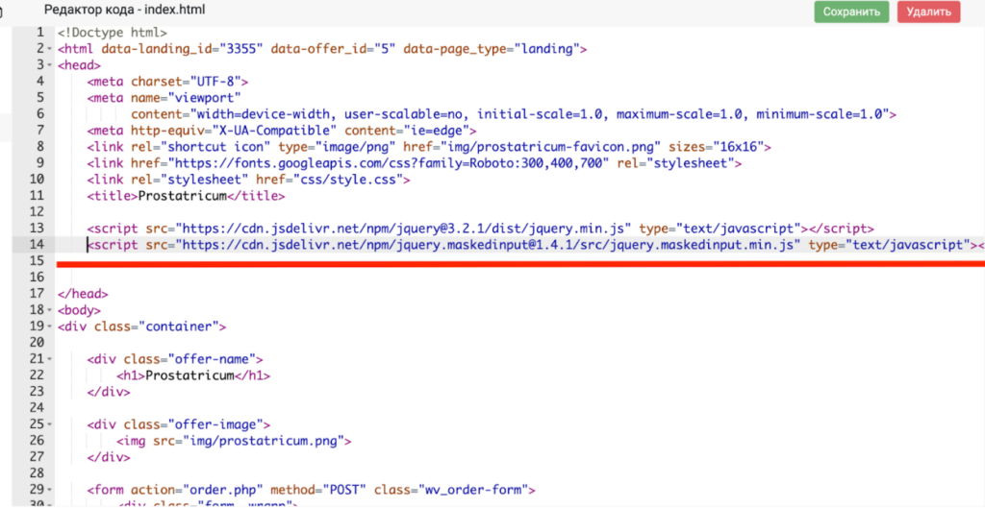The width and height of the screenshot is (985, 508).
Task: Click the green Сохранить button
Action: [851, 12]
